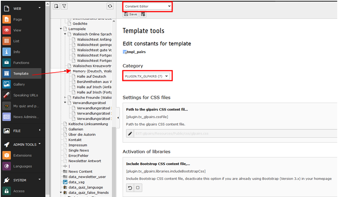Refresh the page tree
Screen dimensions: 338x197
click(x=110, y=6)
